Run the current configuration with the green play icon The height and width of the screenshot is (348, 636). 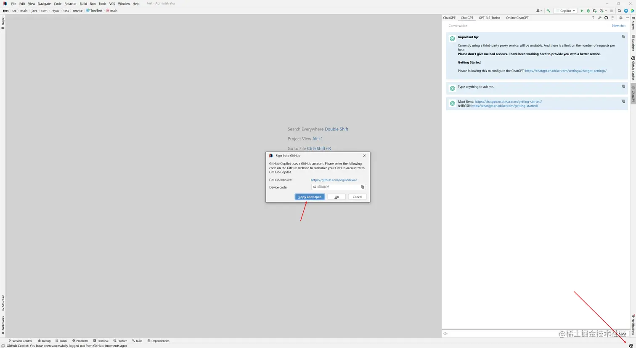tap(582, 11)
